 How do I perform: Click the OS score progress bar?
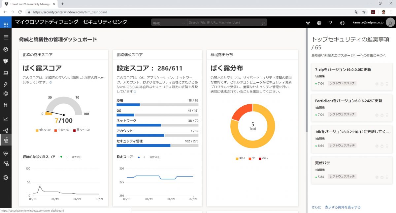point(157,115)
